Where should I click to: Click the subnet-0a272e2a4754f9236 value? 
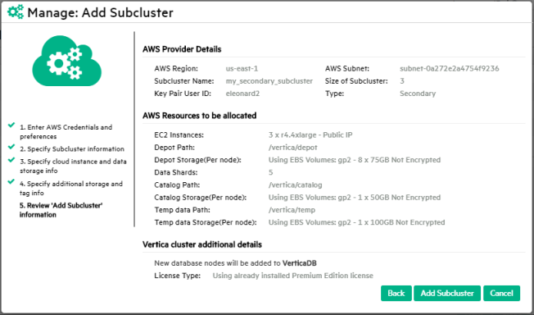(449, 68)
